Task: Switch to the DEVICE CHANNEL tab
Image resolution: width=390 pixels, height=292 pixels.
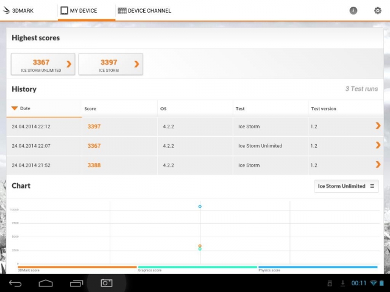Action: (x=144, y=11)
